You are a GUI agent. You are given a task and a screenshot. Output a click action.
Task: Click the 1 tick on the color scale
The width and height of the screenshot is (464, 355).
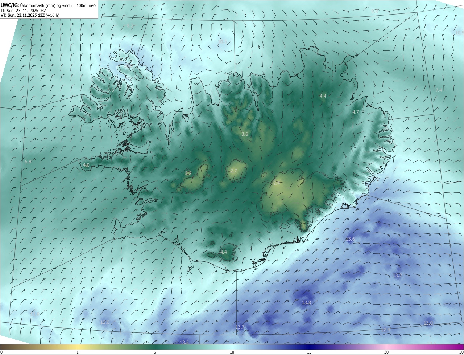click(x=78, y=352)
